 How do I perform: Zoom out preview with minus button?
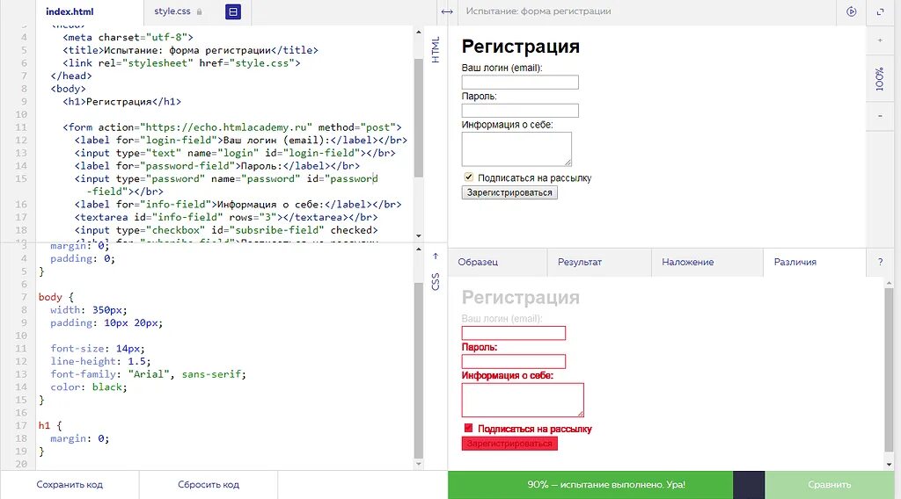coord(880,116)
